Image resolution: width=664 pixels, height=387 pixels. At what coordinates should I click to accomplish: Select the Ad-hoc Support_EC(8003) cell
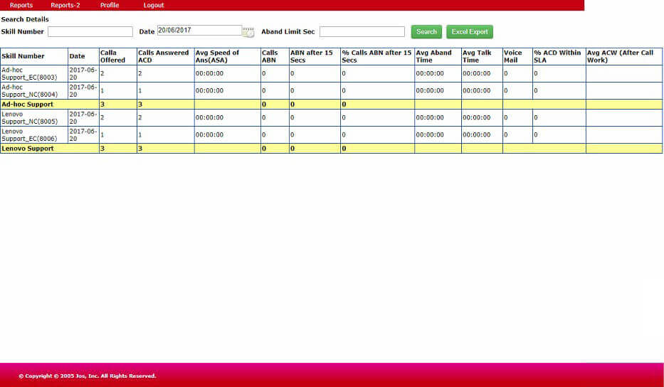(x=34, y=74)
